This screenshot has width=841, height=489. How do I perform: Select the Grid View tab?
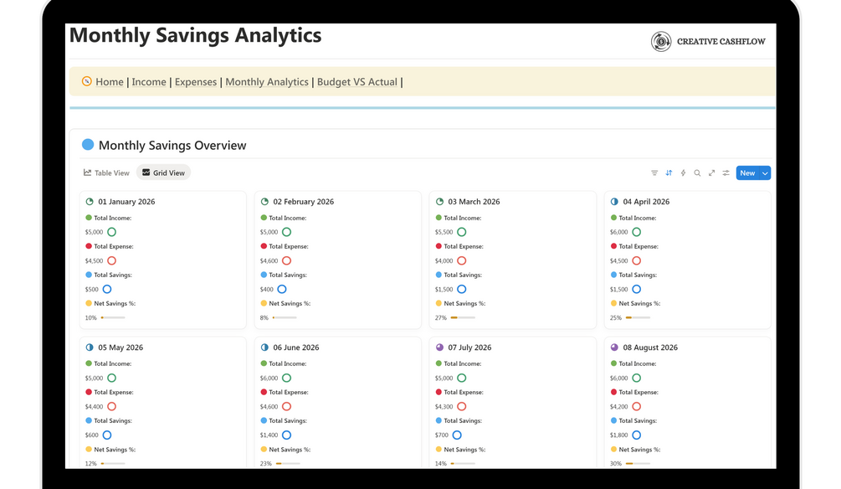[x=163, y=173]
